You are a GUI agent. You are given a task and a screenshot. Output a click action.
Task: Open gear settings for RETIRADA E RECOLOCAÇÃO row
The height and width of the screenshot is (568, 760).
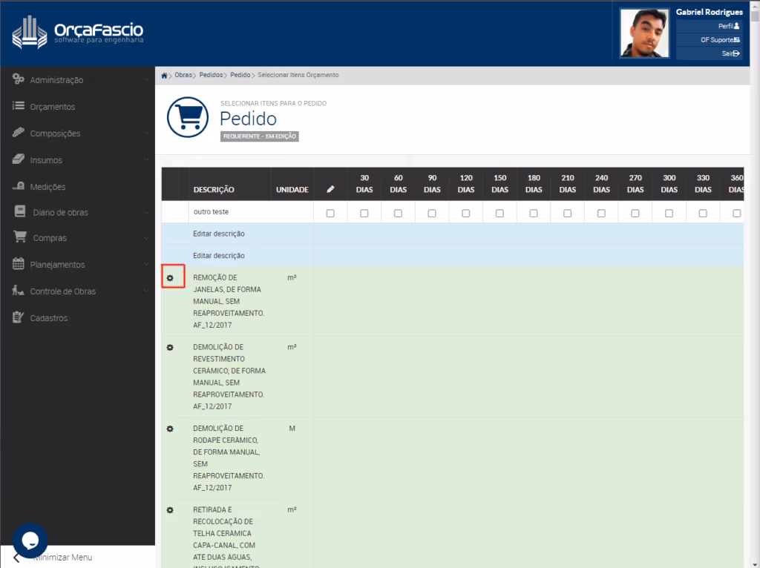170,510
